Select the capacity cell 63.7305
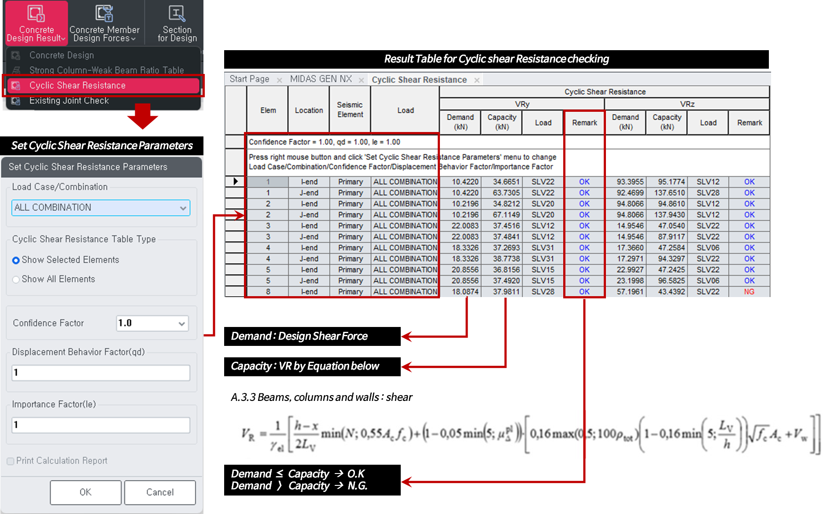Viewport: 827px width, 514px height. (x=502, y=193)
